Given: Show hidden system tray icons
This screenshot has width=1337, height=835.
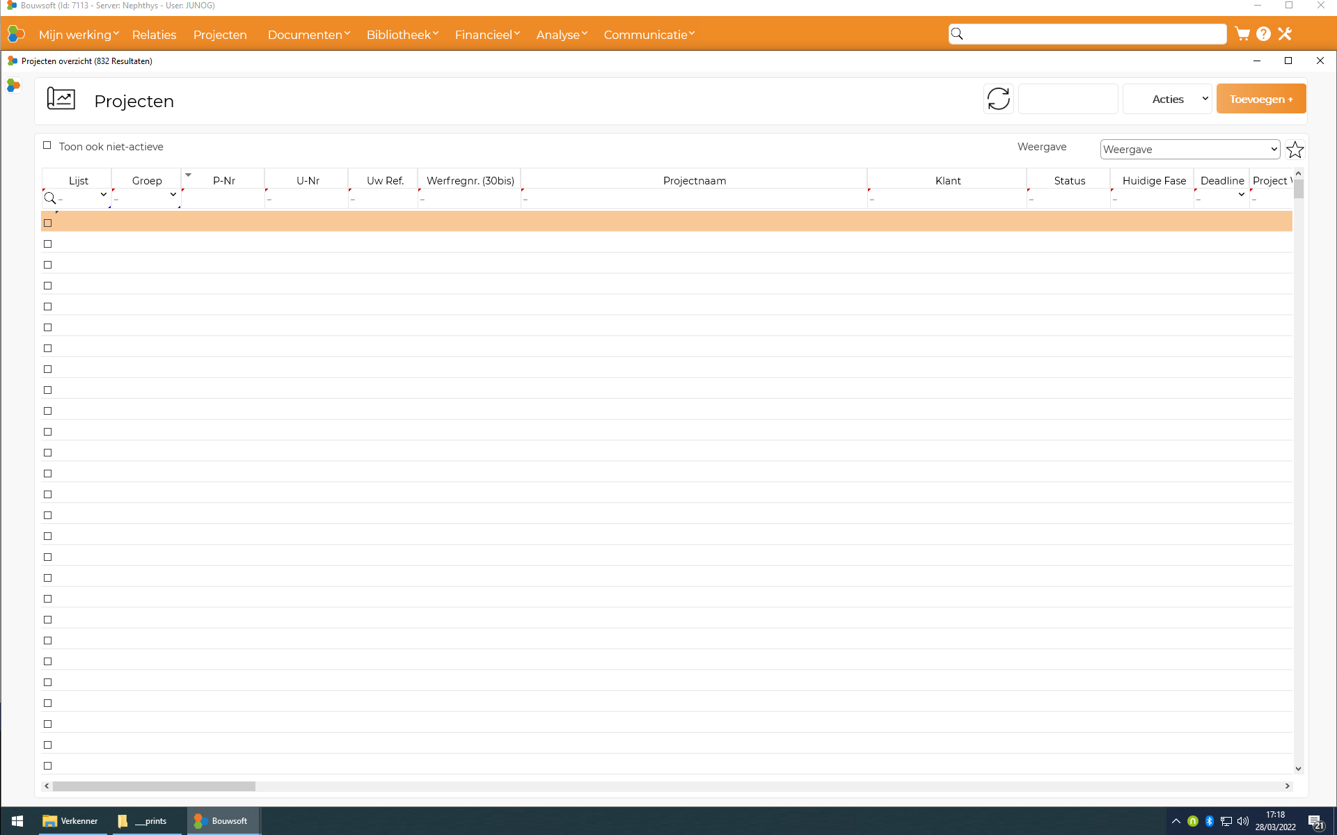Looking at the screenshot, I should click(1176, 821).
